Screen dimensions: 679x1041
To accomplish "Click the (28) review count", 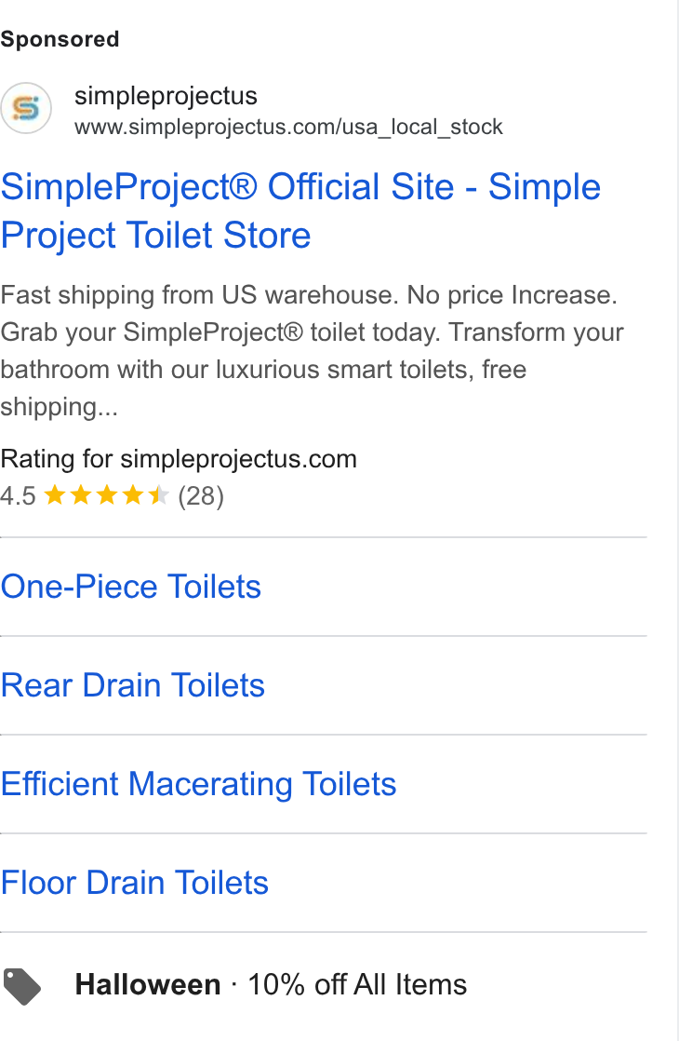I will [x=201, y=496].
